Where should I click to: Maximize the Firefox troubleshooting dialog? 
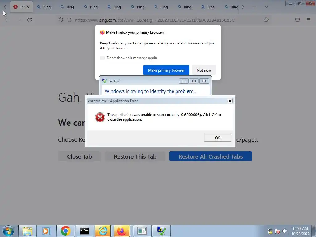194,81
